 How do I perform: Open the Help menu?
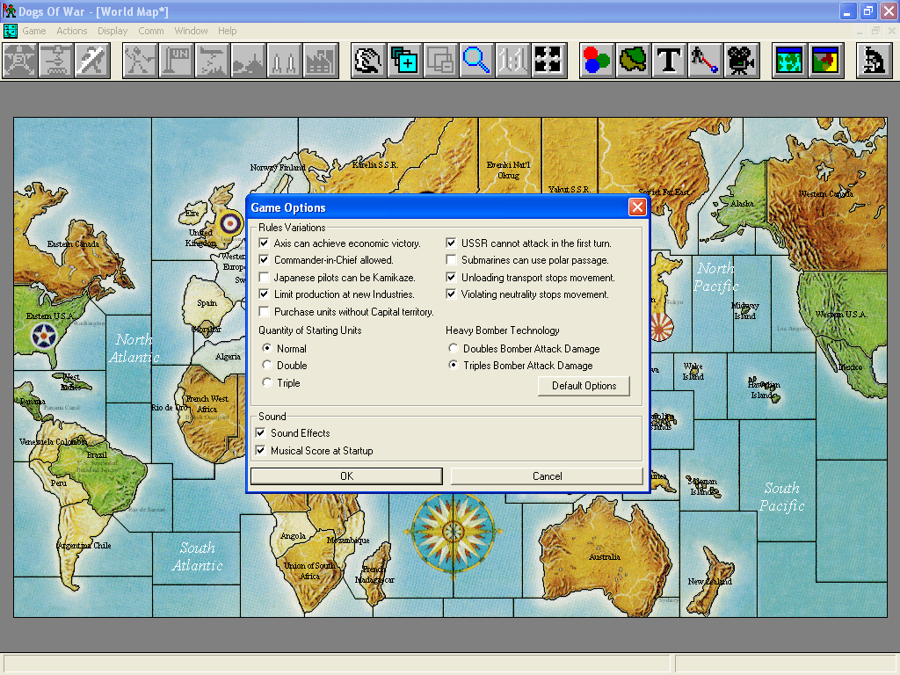tap(228, 31)
